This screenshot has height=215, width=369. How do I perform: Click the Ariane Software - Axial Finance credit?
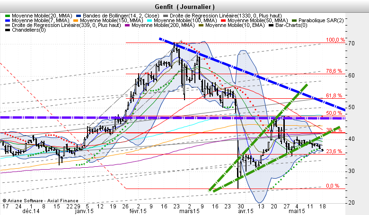[x=41, y=201]
